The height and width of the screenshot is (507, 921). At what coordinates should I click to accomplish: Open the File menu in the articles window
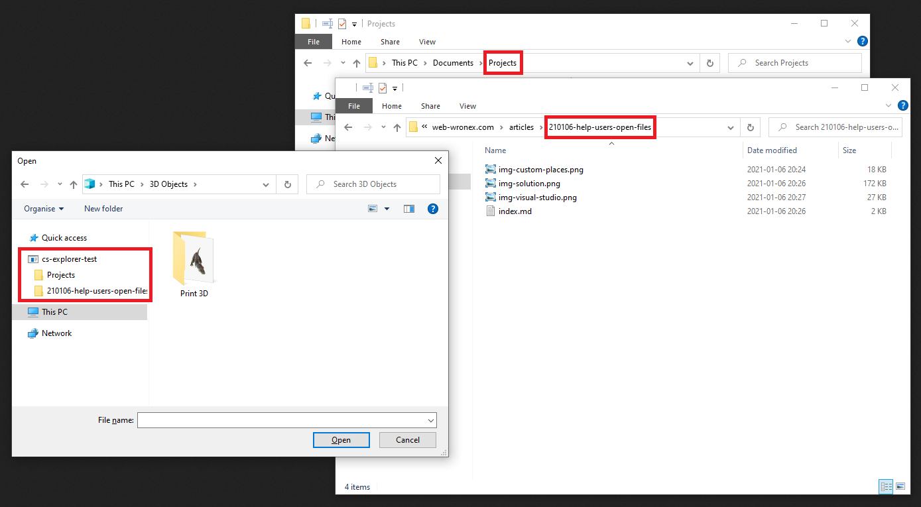pos(354,105)
